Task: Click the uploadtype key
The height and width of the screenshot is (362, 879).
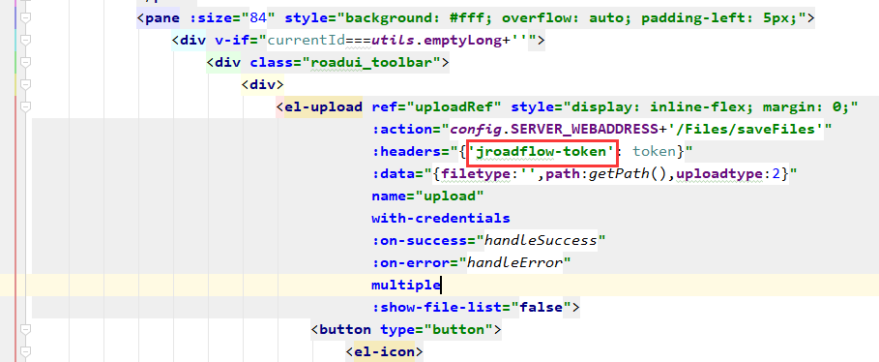Action: [x=718, y=174]
